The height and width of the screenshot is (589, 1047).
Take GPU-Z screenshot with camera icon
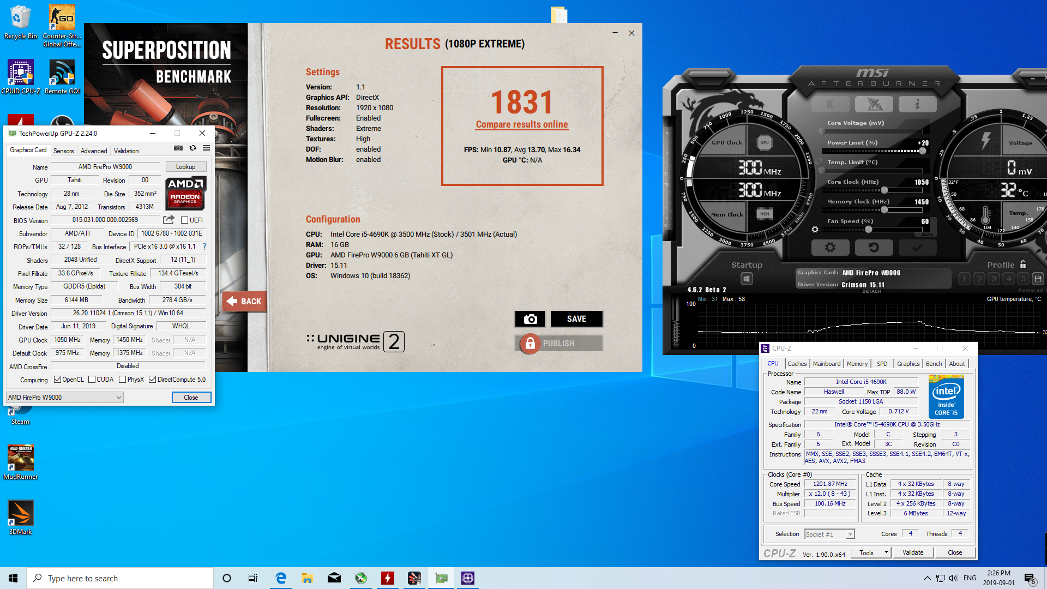point(178,148)
